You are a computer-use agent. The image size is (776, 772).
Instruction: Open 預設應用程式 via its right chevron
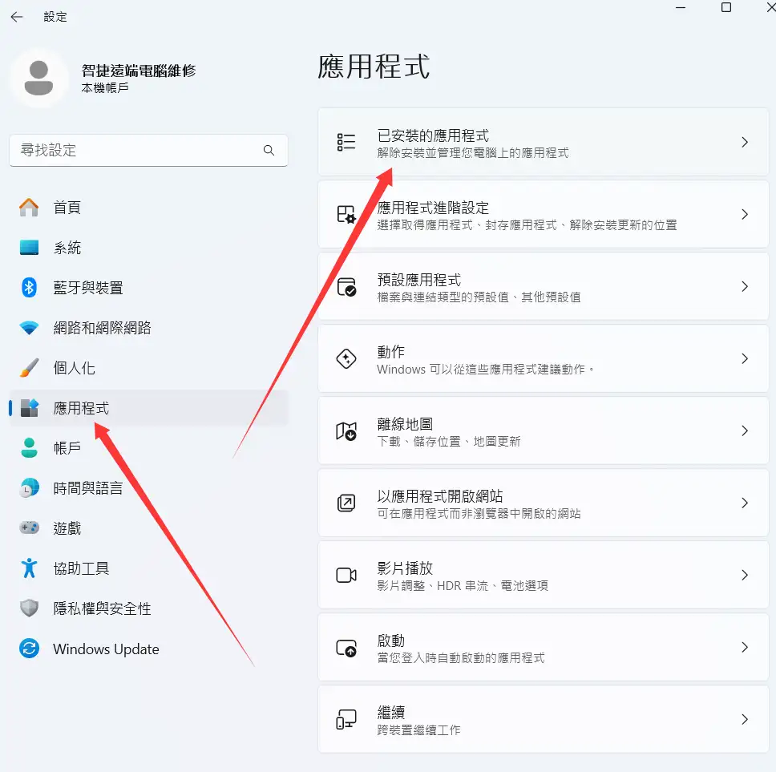pos(745,286)
